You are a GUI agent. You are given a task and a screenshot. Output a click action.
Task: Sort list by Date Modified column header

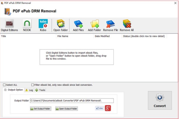[108, 36]
